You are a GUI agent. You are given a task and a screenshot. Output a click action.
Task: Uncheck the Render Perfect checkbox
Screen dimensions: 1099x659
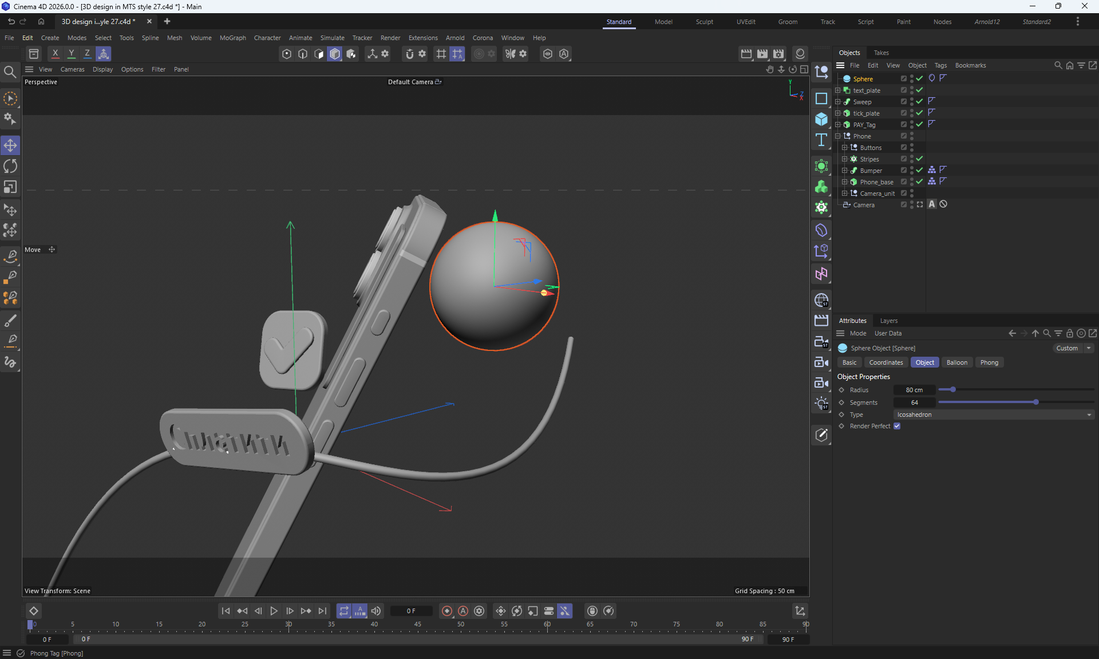[x=897, y=426]
